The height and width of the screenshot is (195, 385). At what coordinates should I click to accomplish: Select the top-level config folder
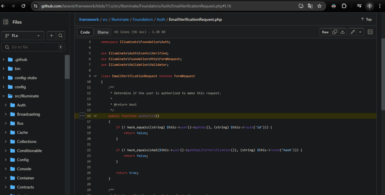tap(20, 87)
